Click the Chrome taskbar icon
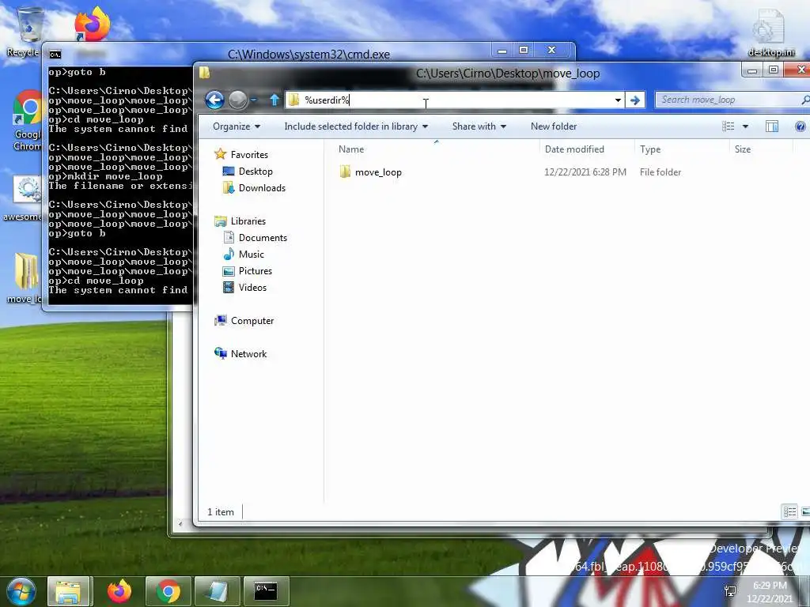The height and width of the screenshot is (607, 810). pos(168,591)
